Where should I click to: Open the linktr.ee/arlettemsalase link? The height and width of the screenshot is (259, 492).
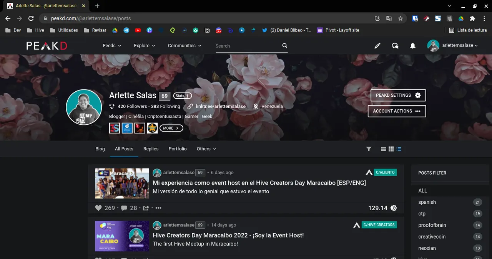tap(221, 106)
